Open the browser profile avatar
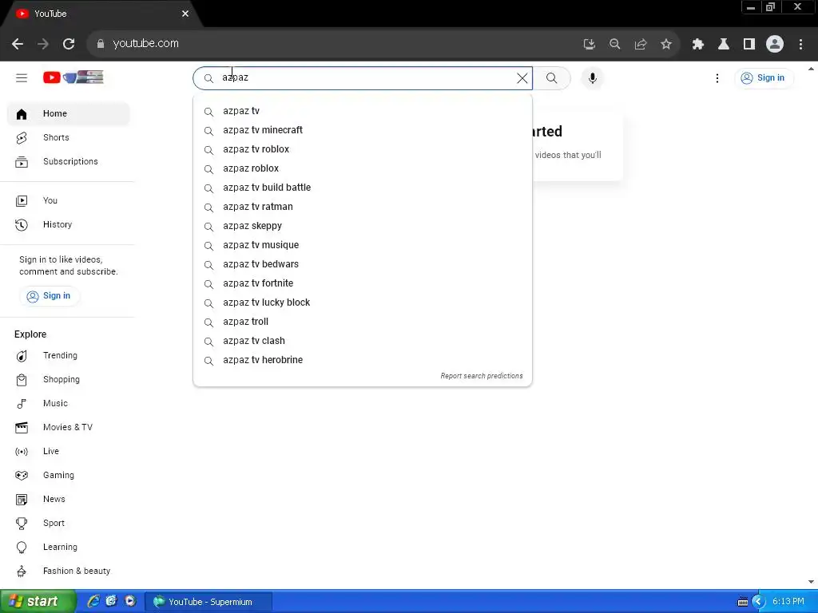818x613 pixels. tap(775, 45)
